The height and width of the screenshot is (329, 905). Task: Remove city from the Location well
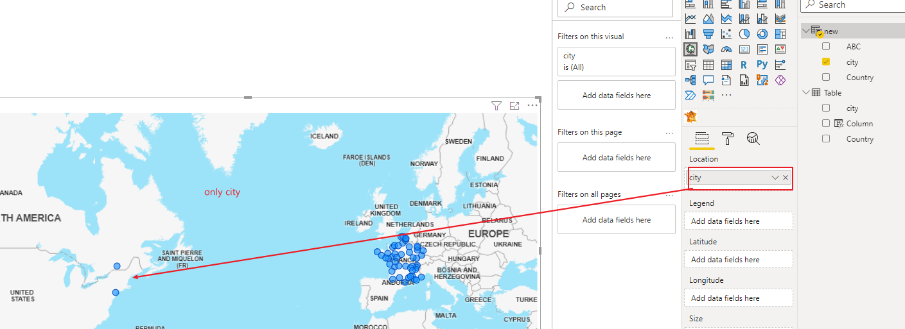[x=786, y=178]
